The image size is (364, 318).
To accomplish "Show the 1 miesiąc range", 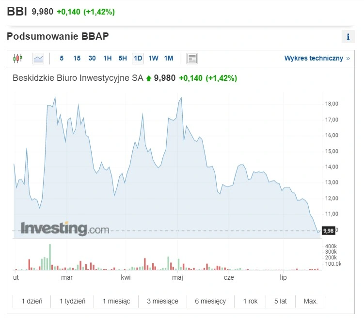I will coord(116,302).
